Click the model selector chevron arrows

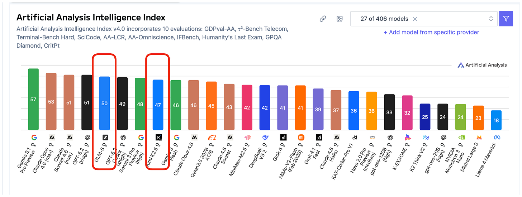tap(491, 19)
